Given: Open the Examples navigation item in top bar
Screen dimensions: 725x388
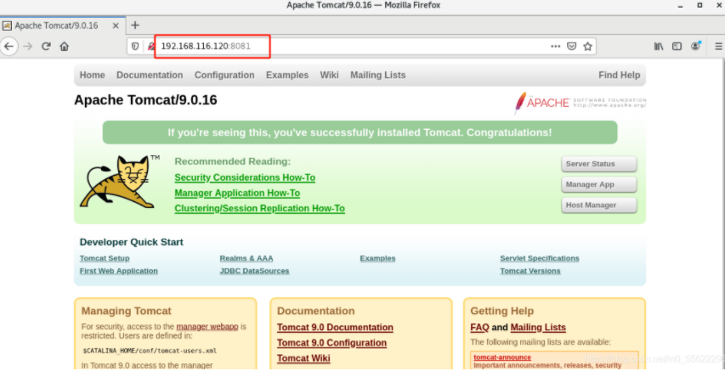Looking at the screenshot, I should [286, 75].
